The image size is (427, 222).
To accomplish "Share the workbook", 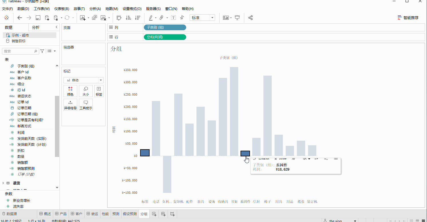I will (251, 18).
